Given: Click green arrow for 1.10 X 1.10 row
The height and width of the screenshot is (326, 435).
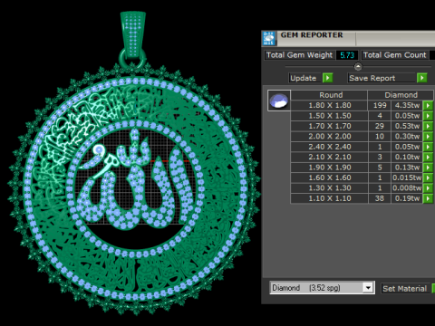Looking at the screenshot, I should [428, 198].
